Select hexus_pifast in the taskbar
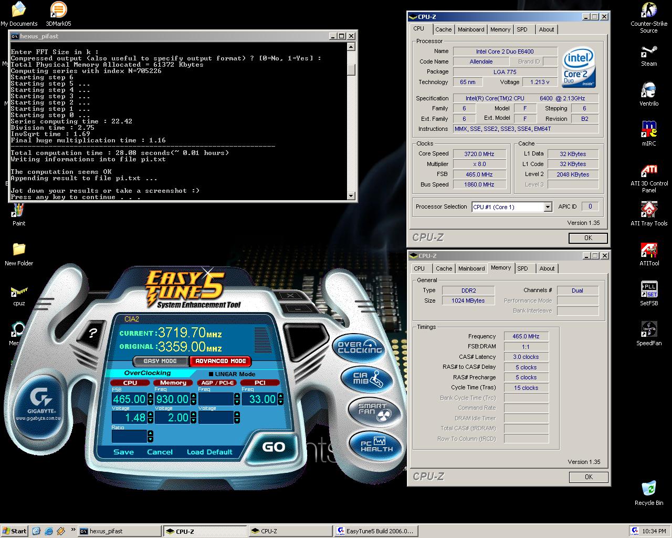 pyautogui.click(x=119, y=531)
